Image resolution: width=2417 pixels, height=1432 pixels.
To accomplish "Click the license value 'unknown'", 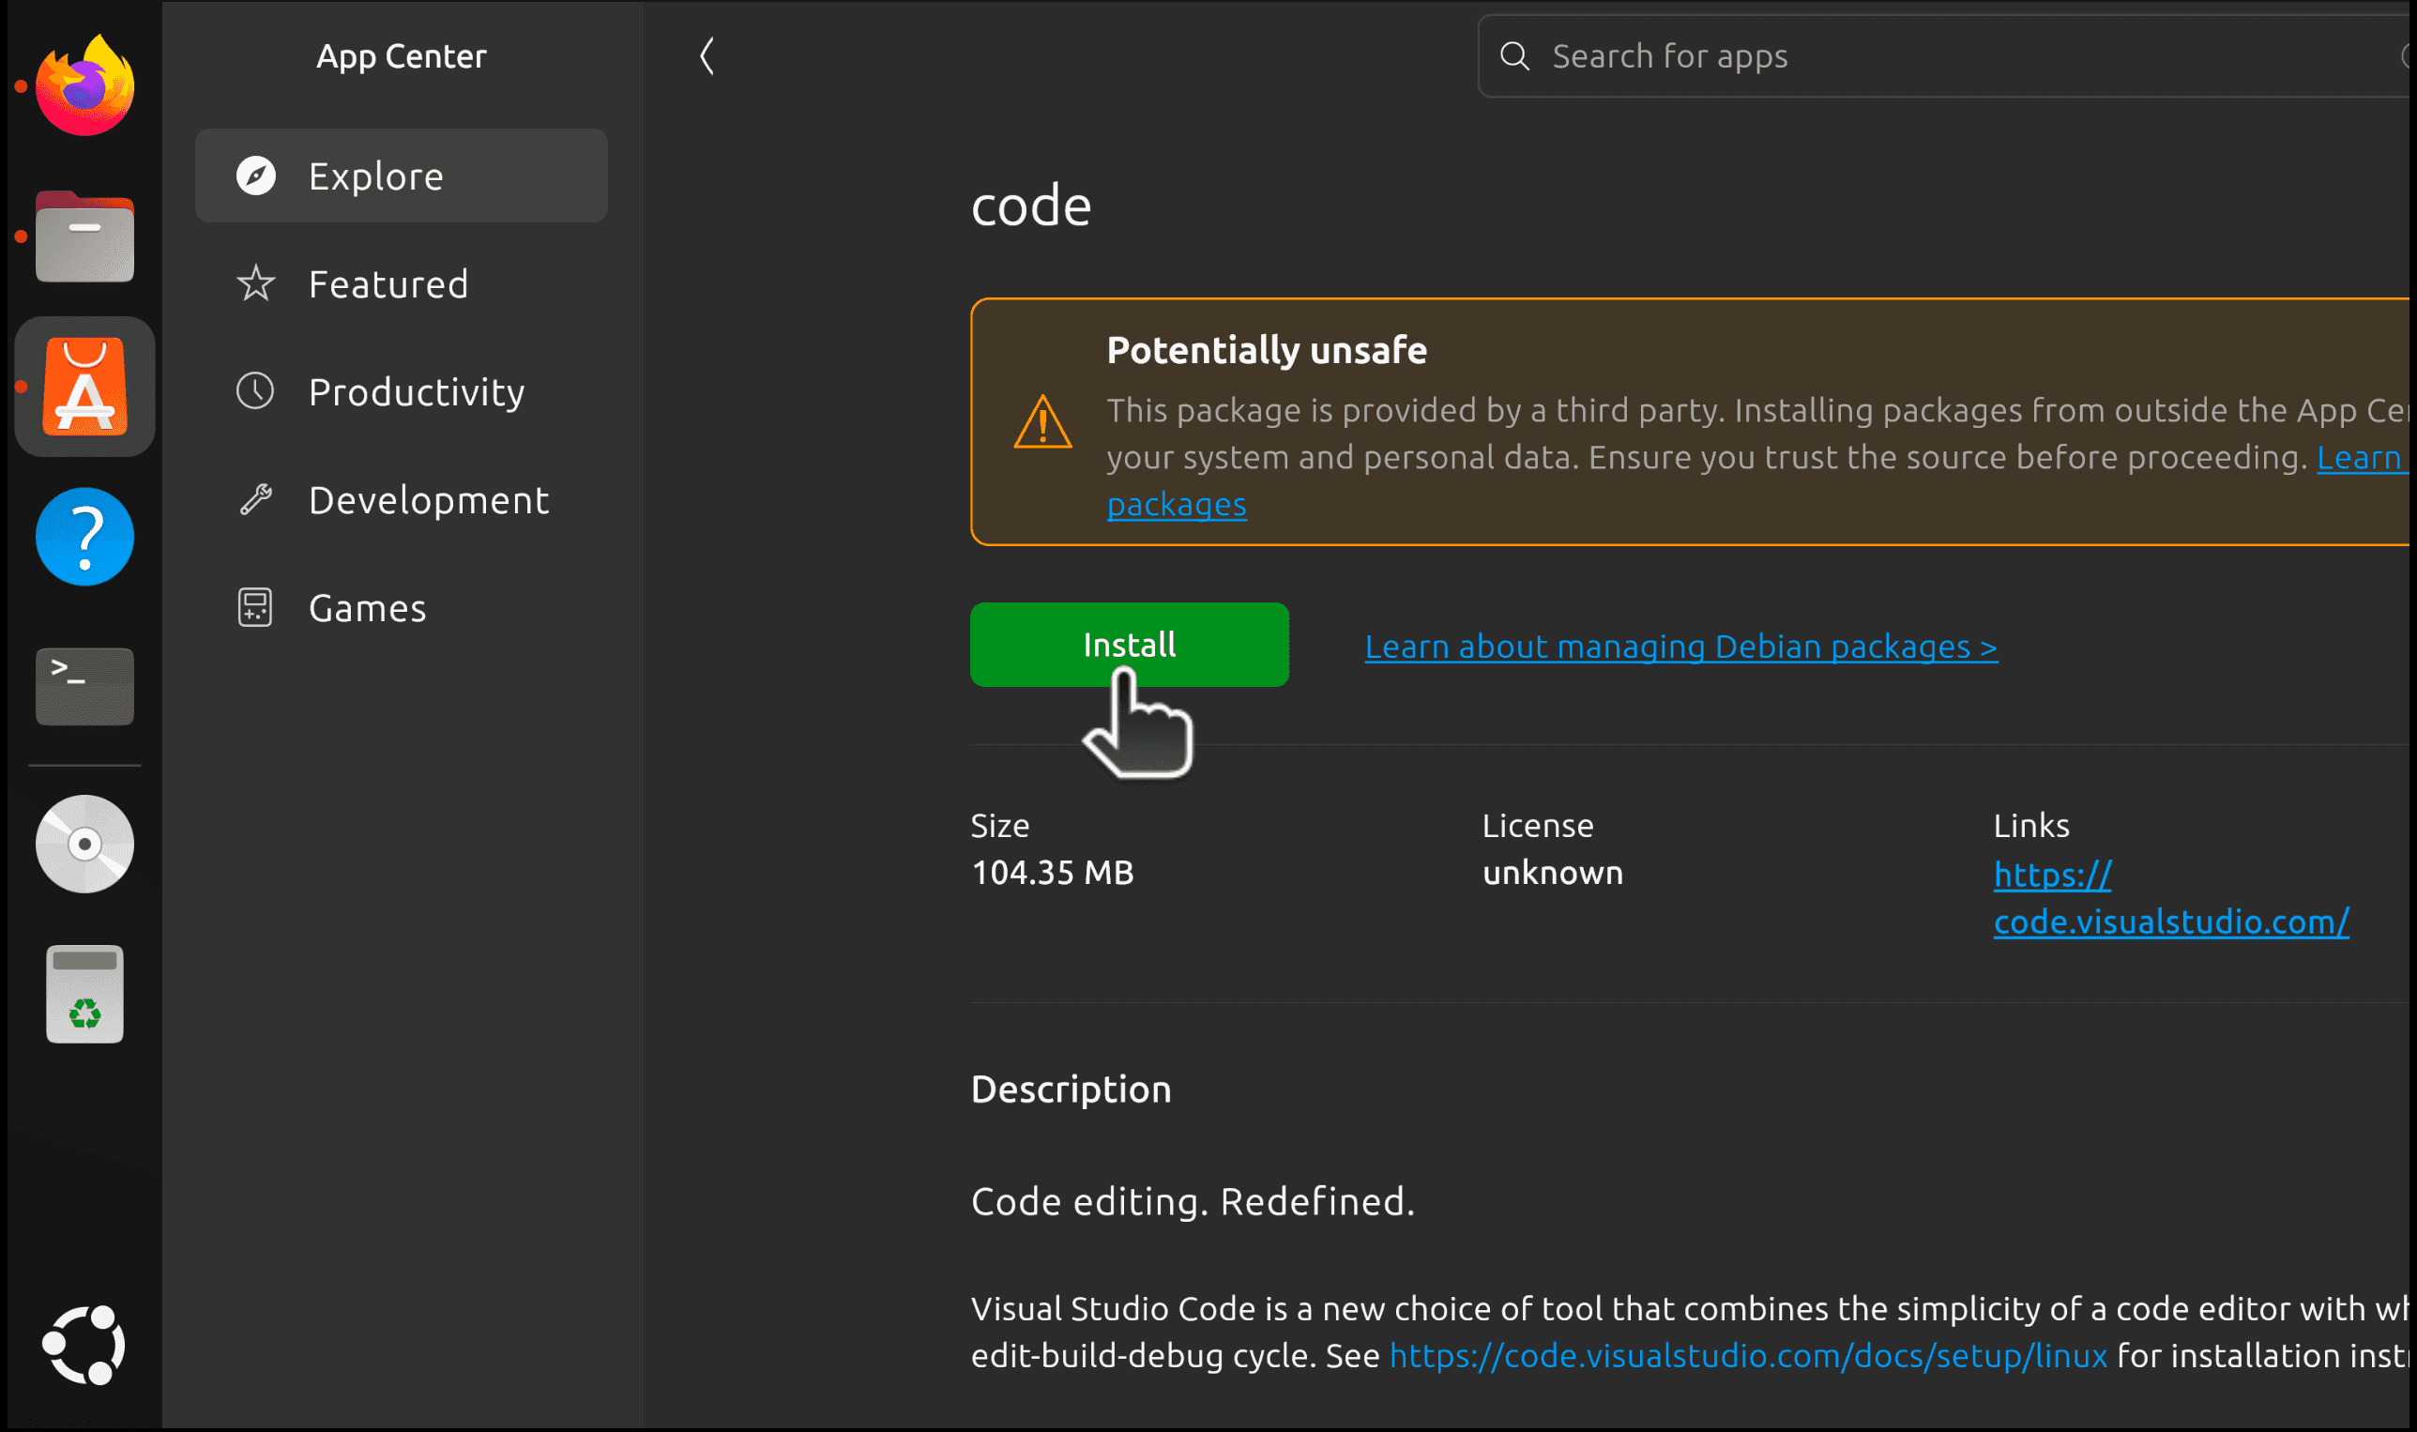I will [x=1553, y=873].
